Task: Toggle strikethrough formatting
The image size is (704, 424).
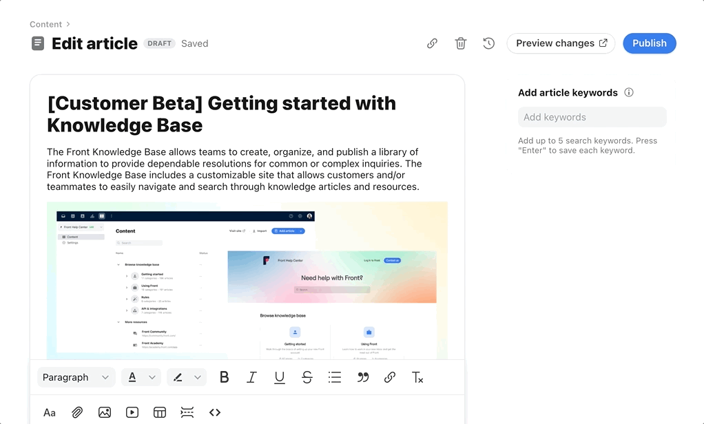Action: (x=307, y=377)
